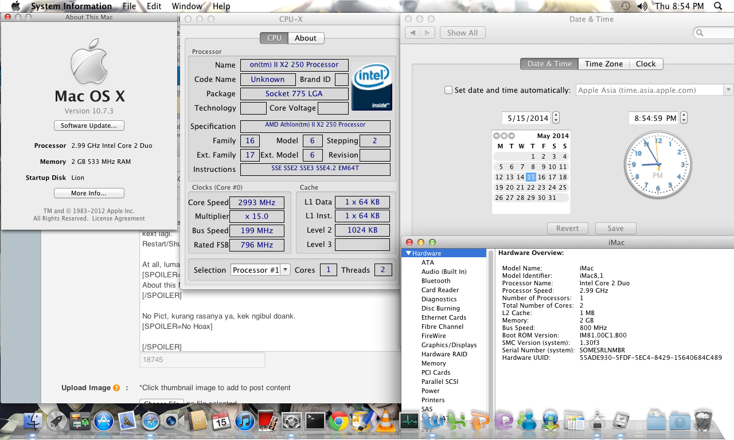The width and height of the screenshot is (734, 440).
Task: Click the Save button in Date & Time
Action: tap(615, 228)
